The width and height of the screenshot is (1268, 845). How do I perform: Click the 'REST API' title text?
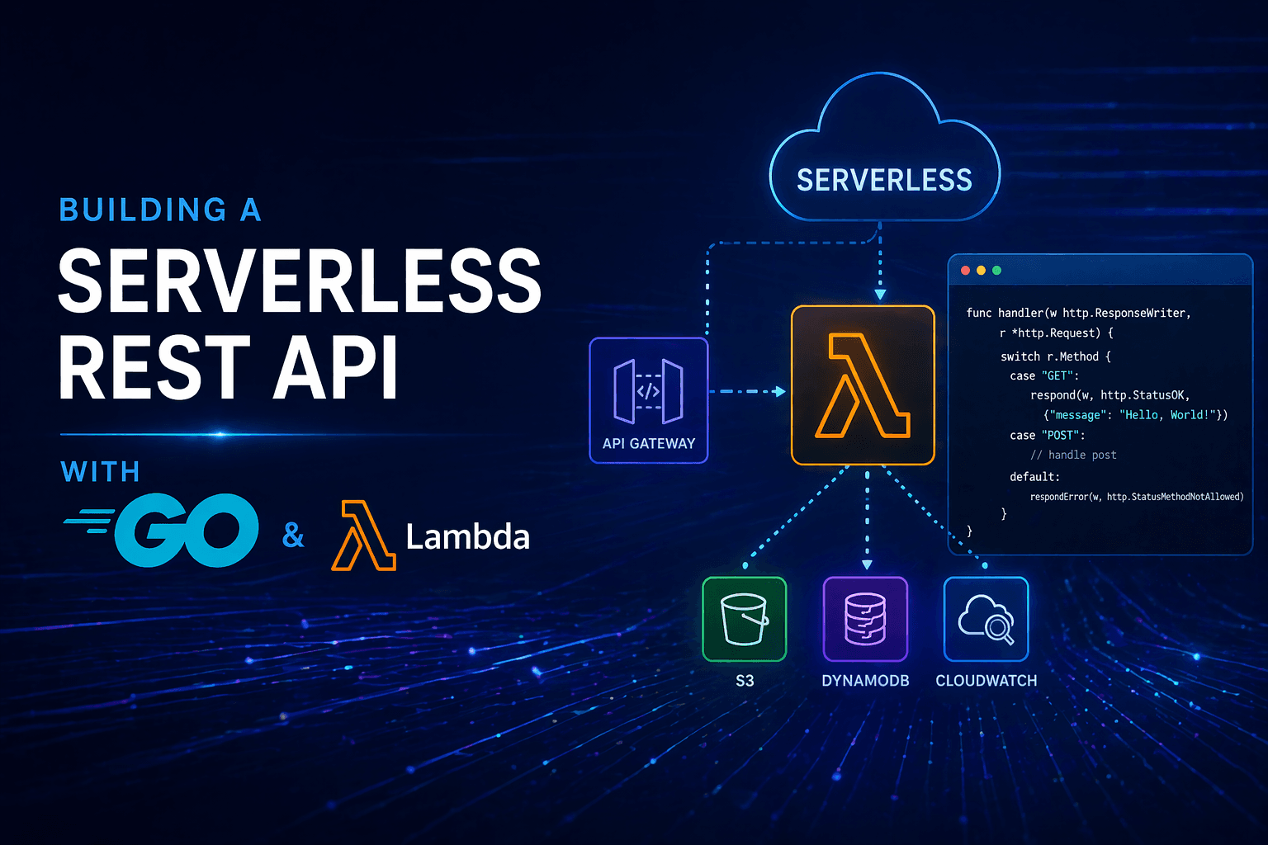tap(229, 368)
